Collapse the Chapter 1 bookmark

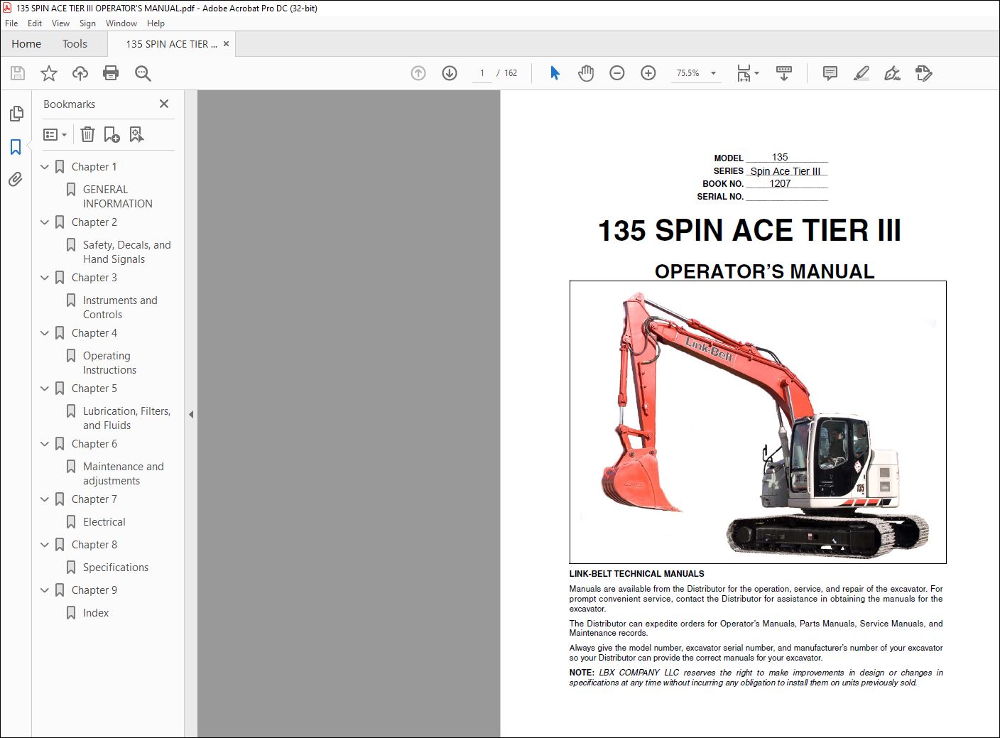[45, 167]
